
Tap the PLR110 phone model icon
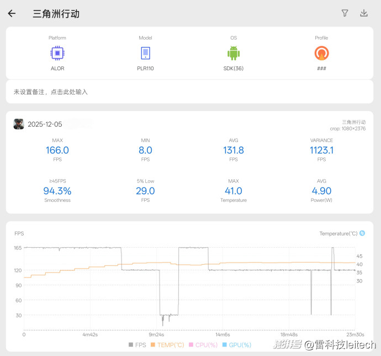(145, 53)
